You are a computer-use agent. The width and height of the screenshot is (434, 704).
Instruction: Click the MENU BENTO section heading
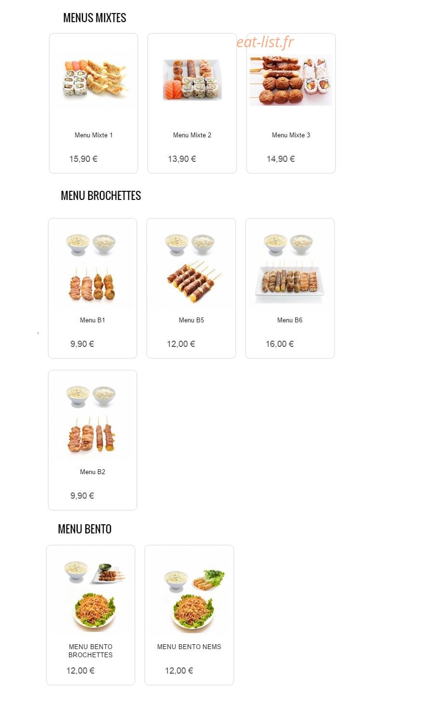click(84, 529)
